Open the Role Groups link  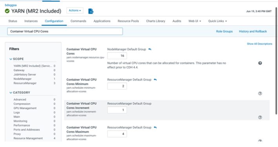pos(224,31)
